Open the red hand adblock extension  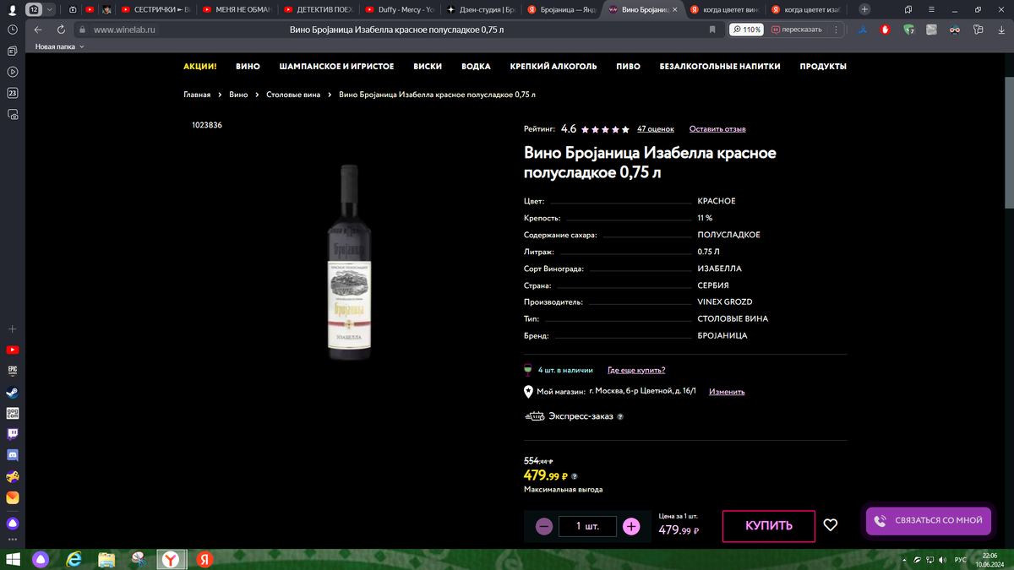coord(885,30)
